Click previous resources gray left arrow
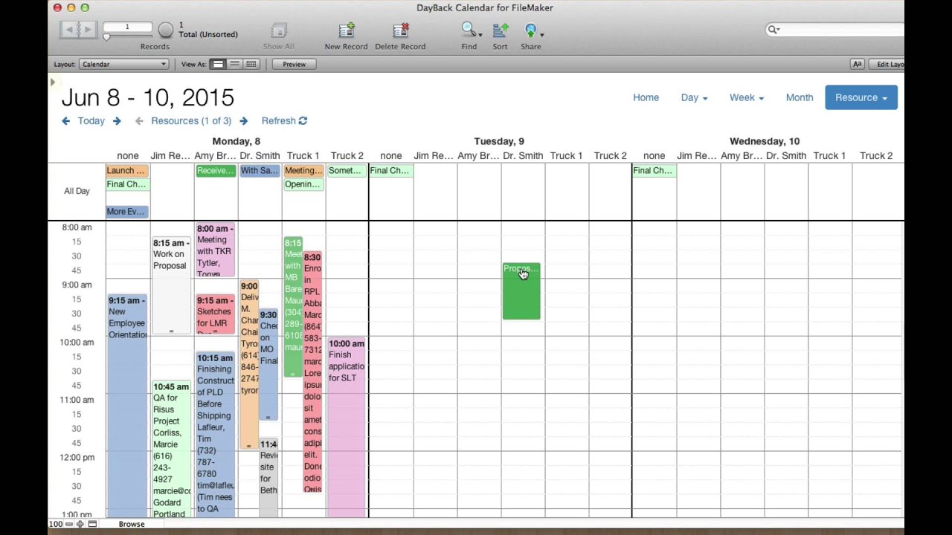The image size is (952, 535). [139, 121]
